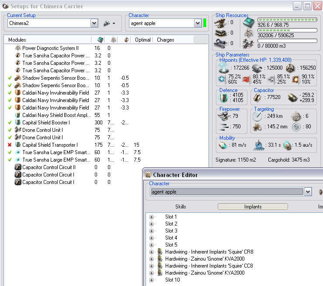Screen dimensions: 323x286
Task: Toggle the Capital Shield Booster I active checkmark
Action: (x=10, y=122)
